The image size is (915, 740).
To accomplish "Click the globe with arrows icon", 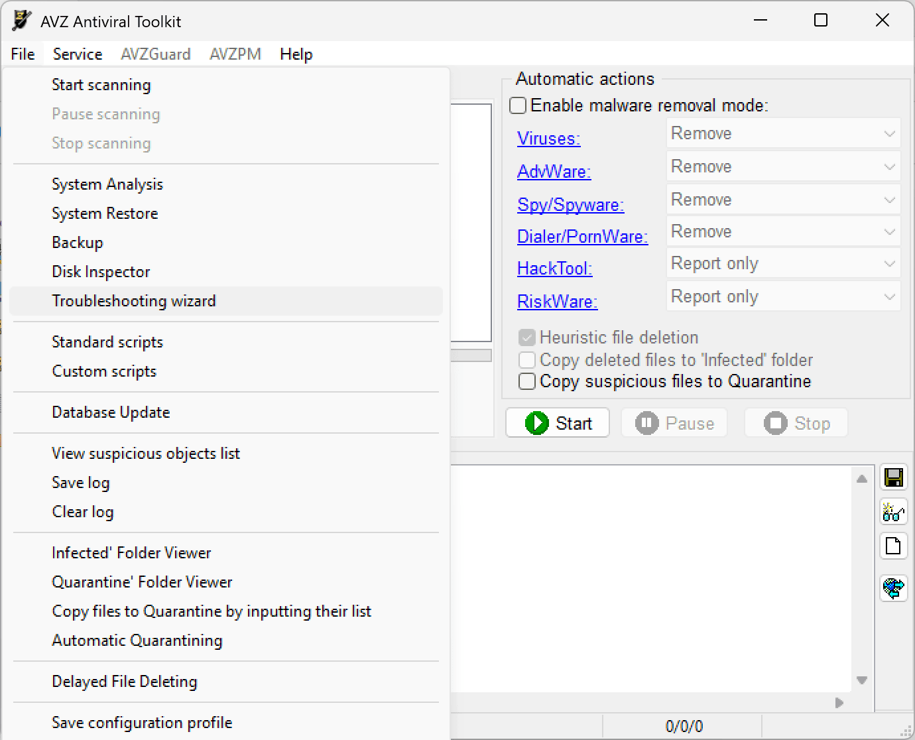I will point(893,587).
